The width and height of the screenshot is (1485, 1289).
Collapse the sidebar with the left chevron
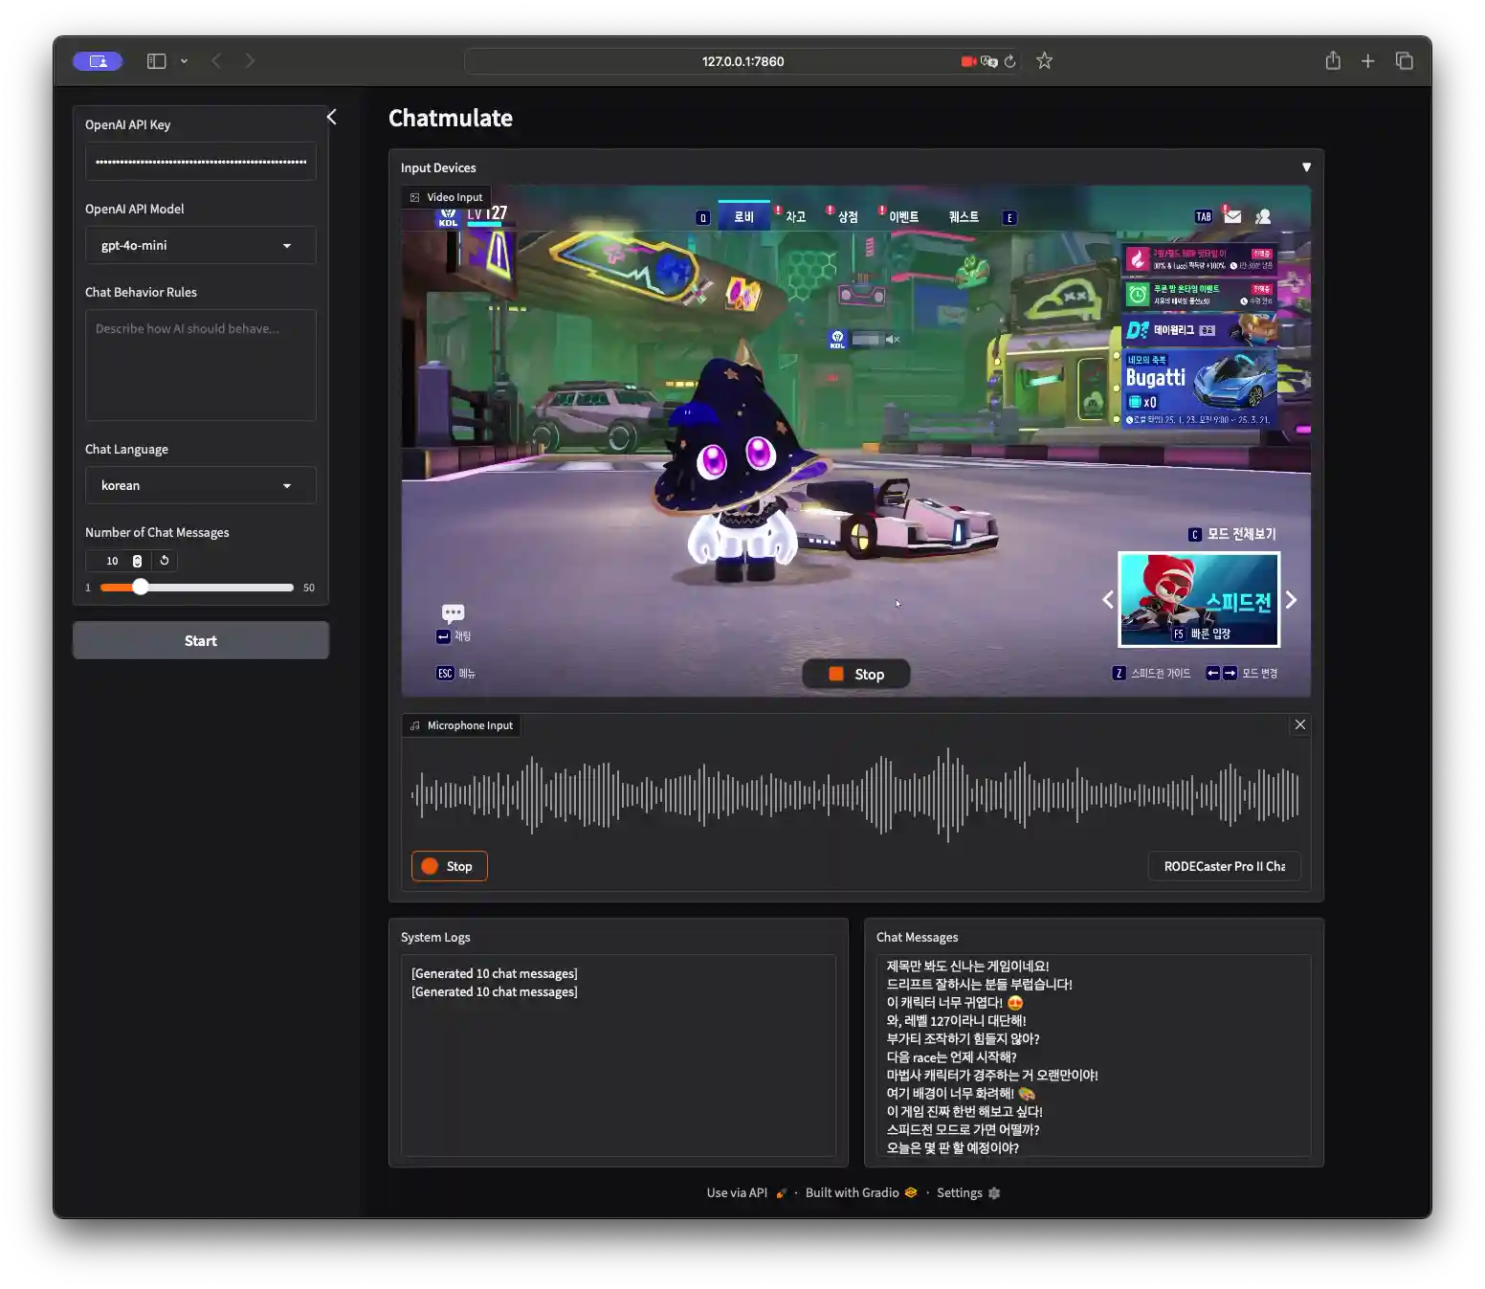click(x=331, y=117)
